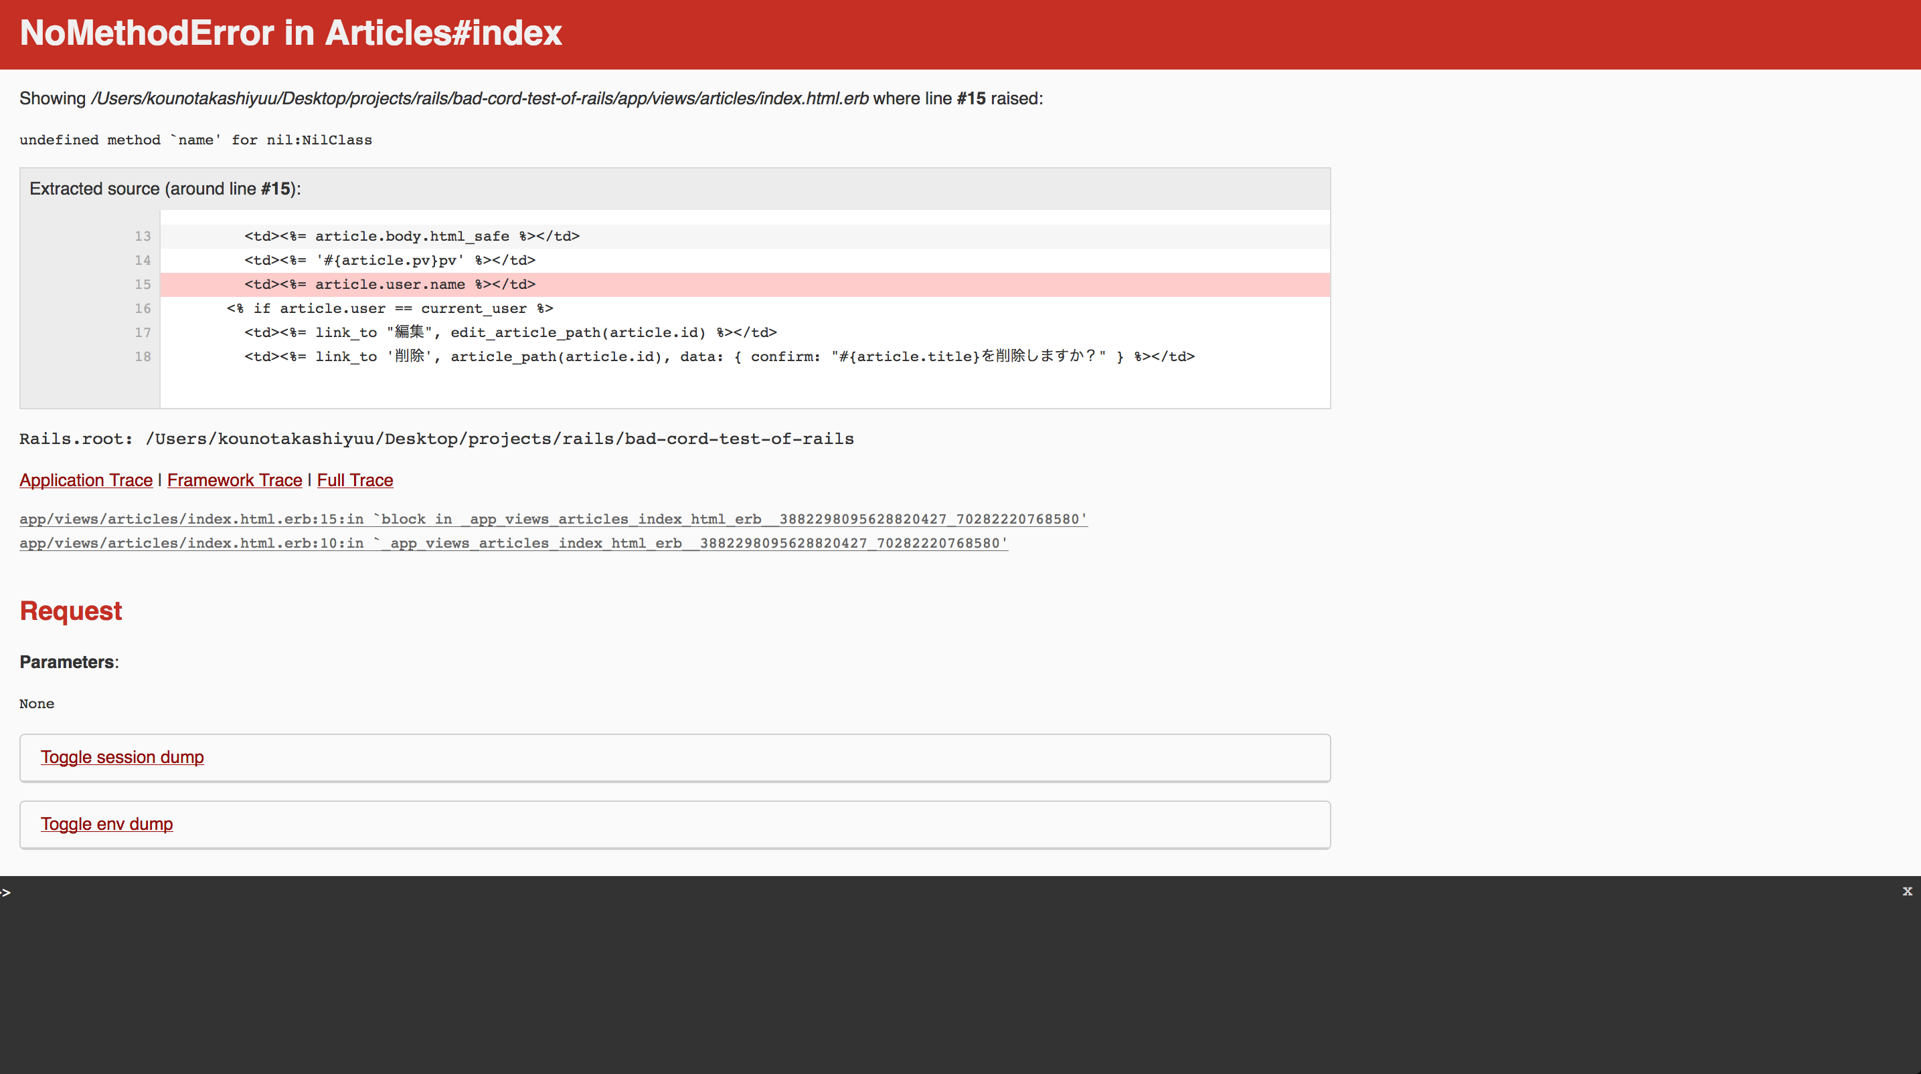Toggle env dump section
Viewport: 1921px width, 1074px height.
coord(106,825)
